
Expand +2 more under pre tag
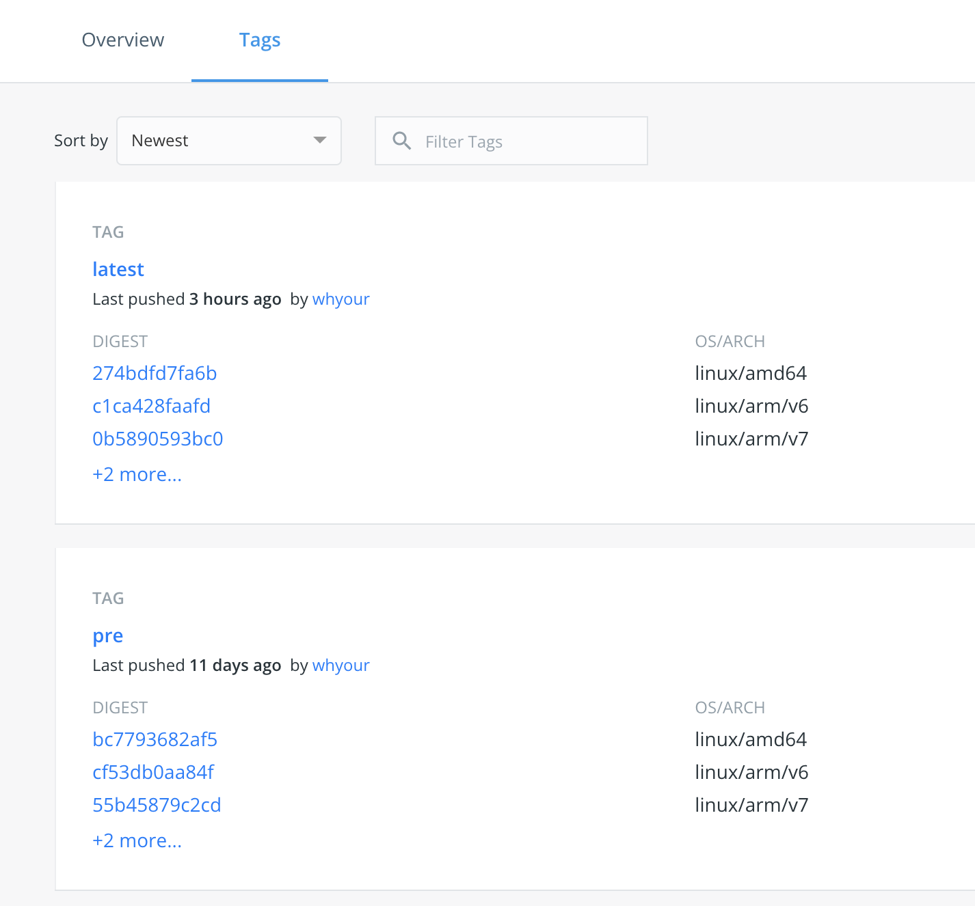point(137,840)
